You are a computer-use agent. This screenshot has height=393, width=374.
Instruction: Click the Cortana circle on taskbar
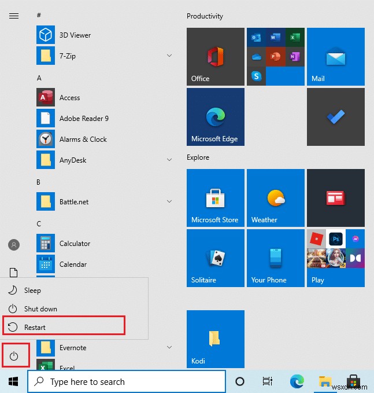coord(240,381)
